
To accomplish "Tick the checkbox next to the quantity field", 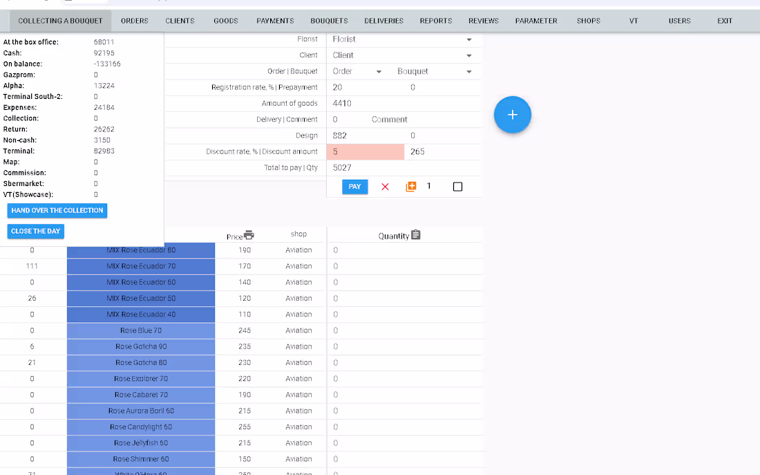I will point(457,186).
